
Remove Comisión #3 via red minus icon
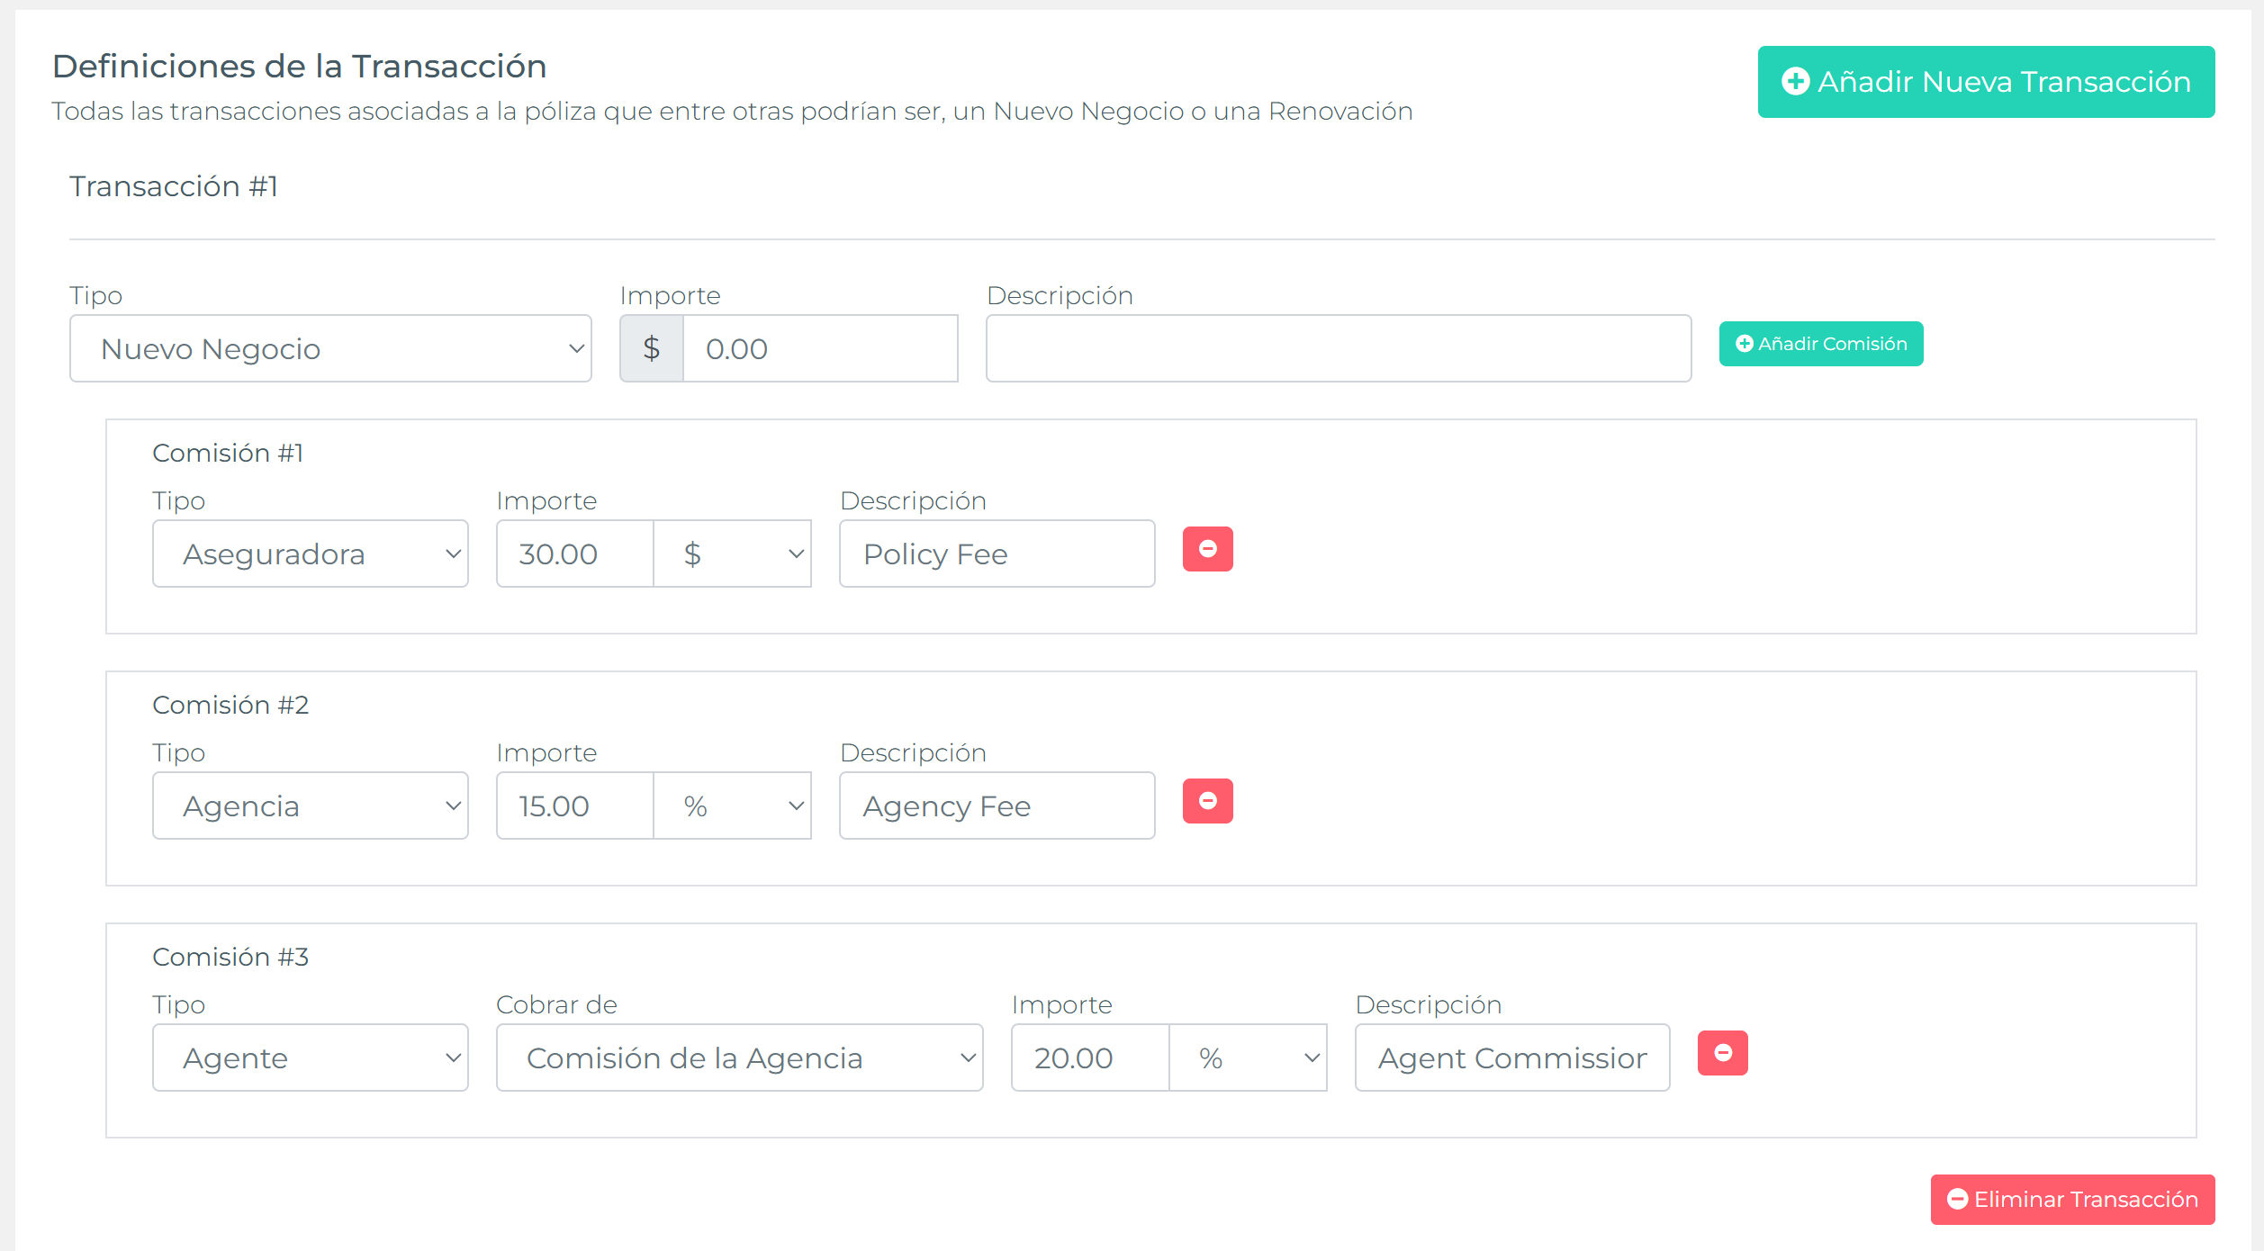(1722, 1053)
